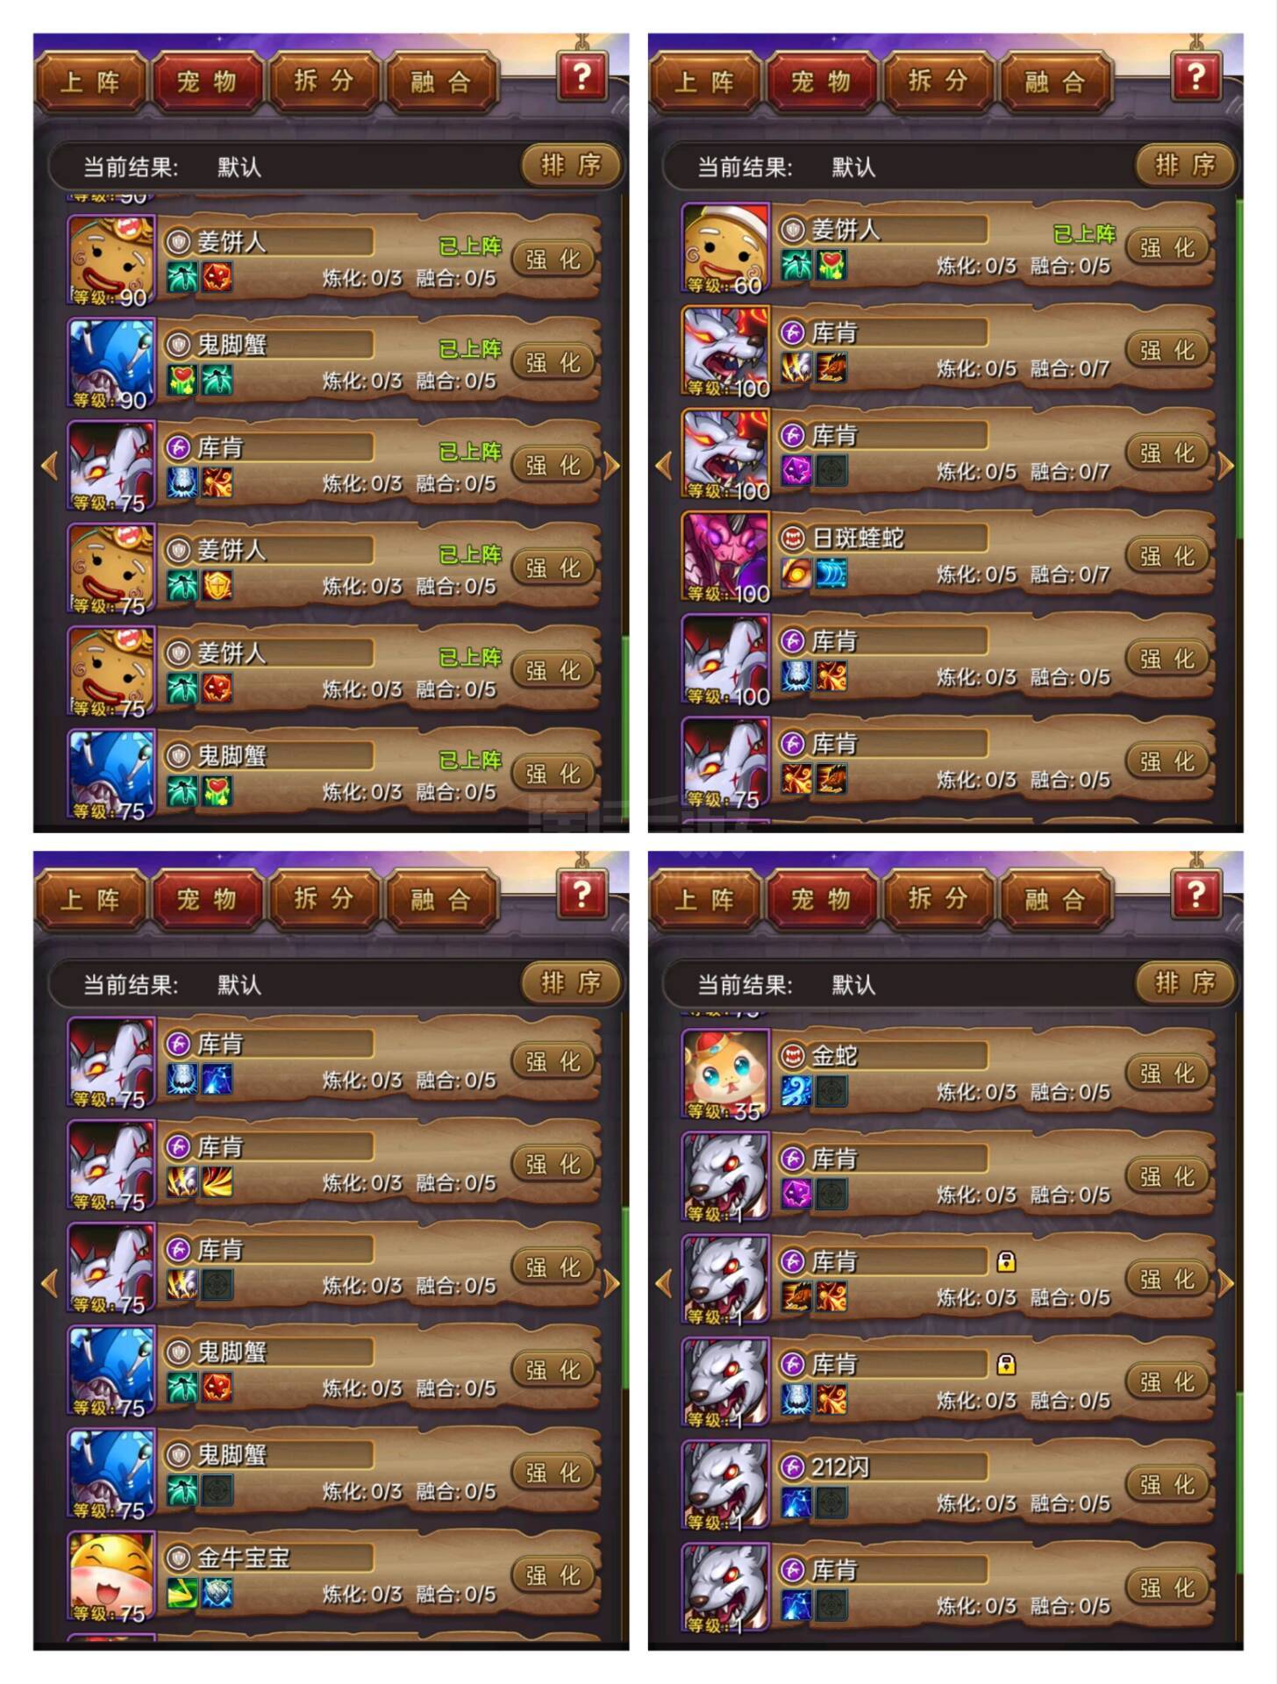1277x1684 pixels.
Task: Go to previous page arrow beside the 金牛宝宝 list
Action: 50,1283
